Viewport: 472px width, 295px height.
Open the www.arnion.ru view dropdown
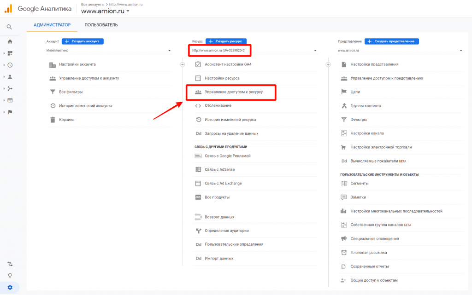(400, 51)
